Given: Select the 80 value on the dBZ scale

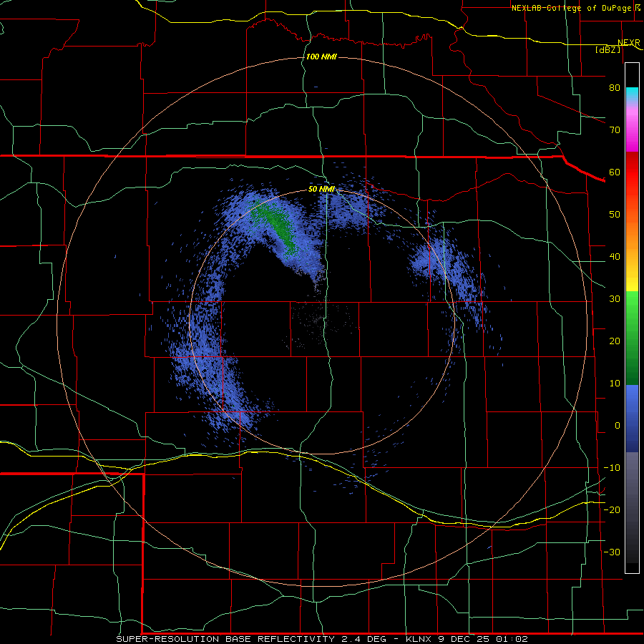Looking at the screenshot, I should 615,88.
